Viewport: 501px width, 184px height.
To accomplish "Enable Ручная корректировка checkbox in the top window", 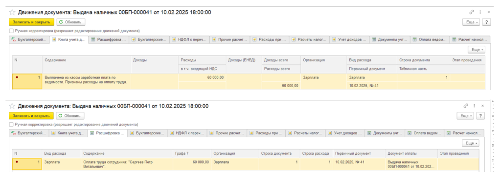I will click(x=11, y=31).
